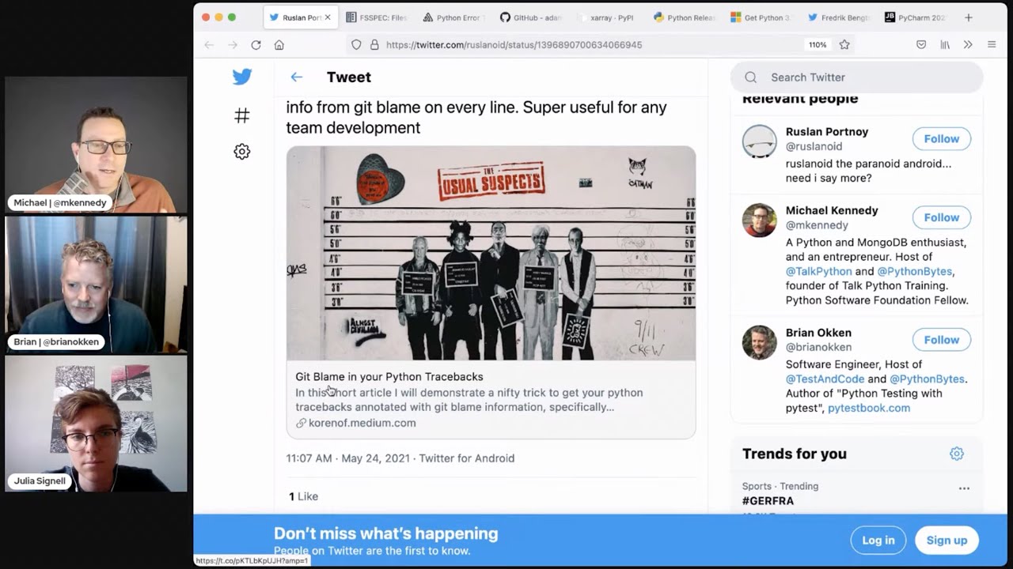Screen dimensions: 1013x569
Task: Select Julia Signell's webcam video tile
Action: (97, 424)
